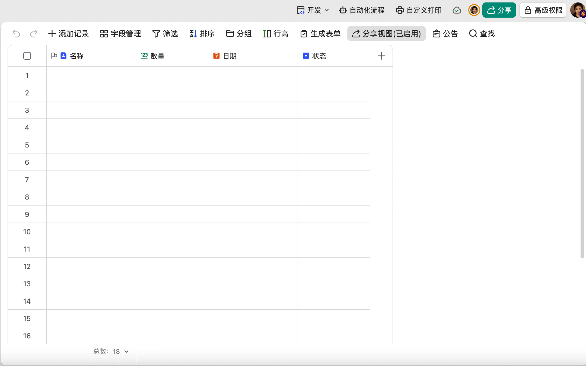The image size is (586, 366).
Task: Click the green 分享 button
Action: [x=499, y=10]
